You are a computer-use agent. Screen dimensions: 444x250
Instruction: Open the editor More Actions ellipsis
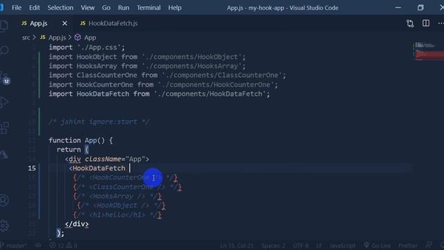[x=441, y=23]
